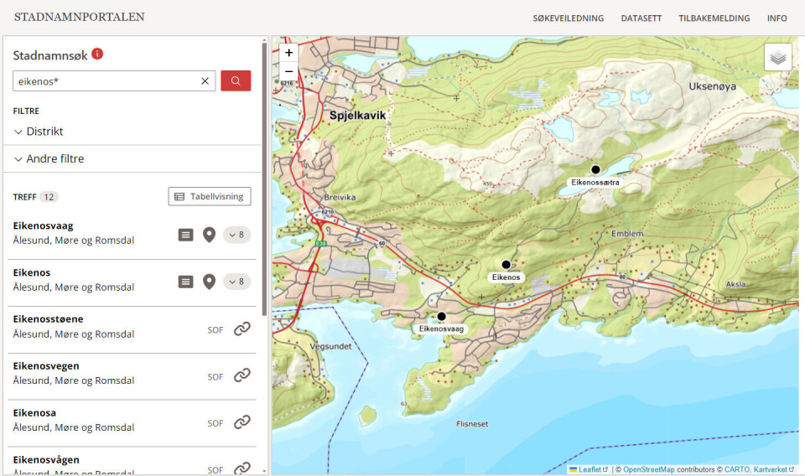
Task: Open the Datasett menu item
Action: click(x=641, y=18)
